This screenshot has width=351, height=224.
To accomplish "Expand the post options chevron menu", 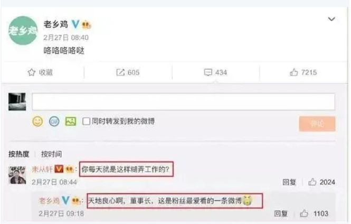I will coord(331,19).
